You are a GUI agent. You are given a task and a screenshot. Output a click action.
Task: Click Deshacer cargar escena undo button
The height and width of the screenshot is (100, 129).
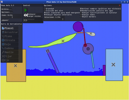(33, 15)
